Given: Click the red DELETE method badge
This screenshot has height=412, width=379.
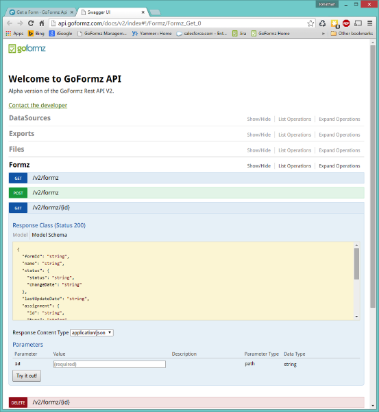Looking at the screenshot, I should pos(18,402).
